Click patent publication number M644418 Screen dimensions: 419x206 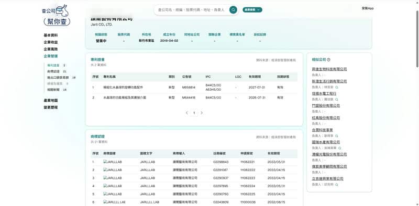tap(189, 98)
